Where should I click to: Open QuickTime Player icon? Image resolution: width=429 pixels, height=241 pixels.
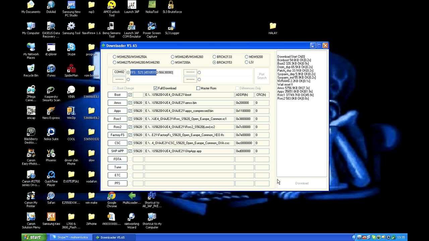pos(51,178)
